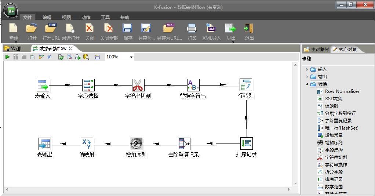Viewport: 375px width, 196px height.
Task: Close the 数据转换fflow tab
Action: click(x=71, y=48)
